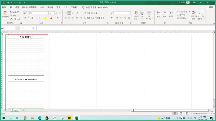Open the font size 11 dropdown

pyautogui.click(x=54, y=13)
